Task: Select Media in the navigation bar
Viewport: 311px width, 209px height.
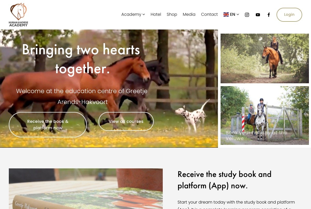Action: pyautogui.click(x=189, y=14)
